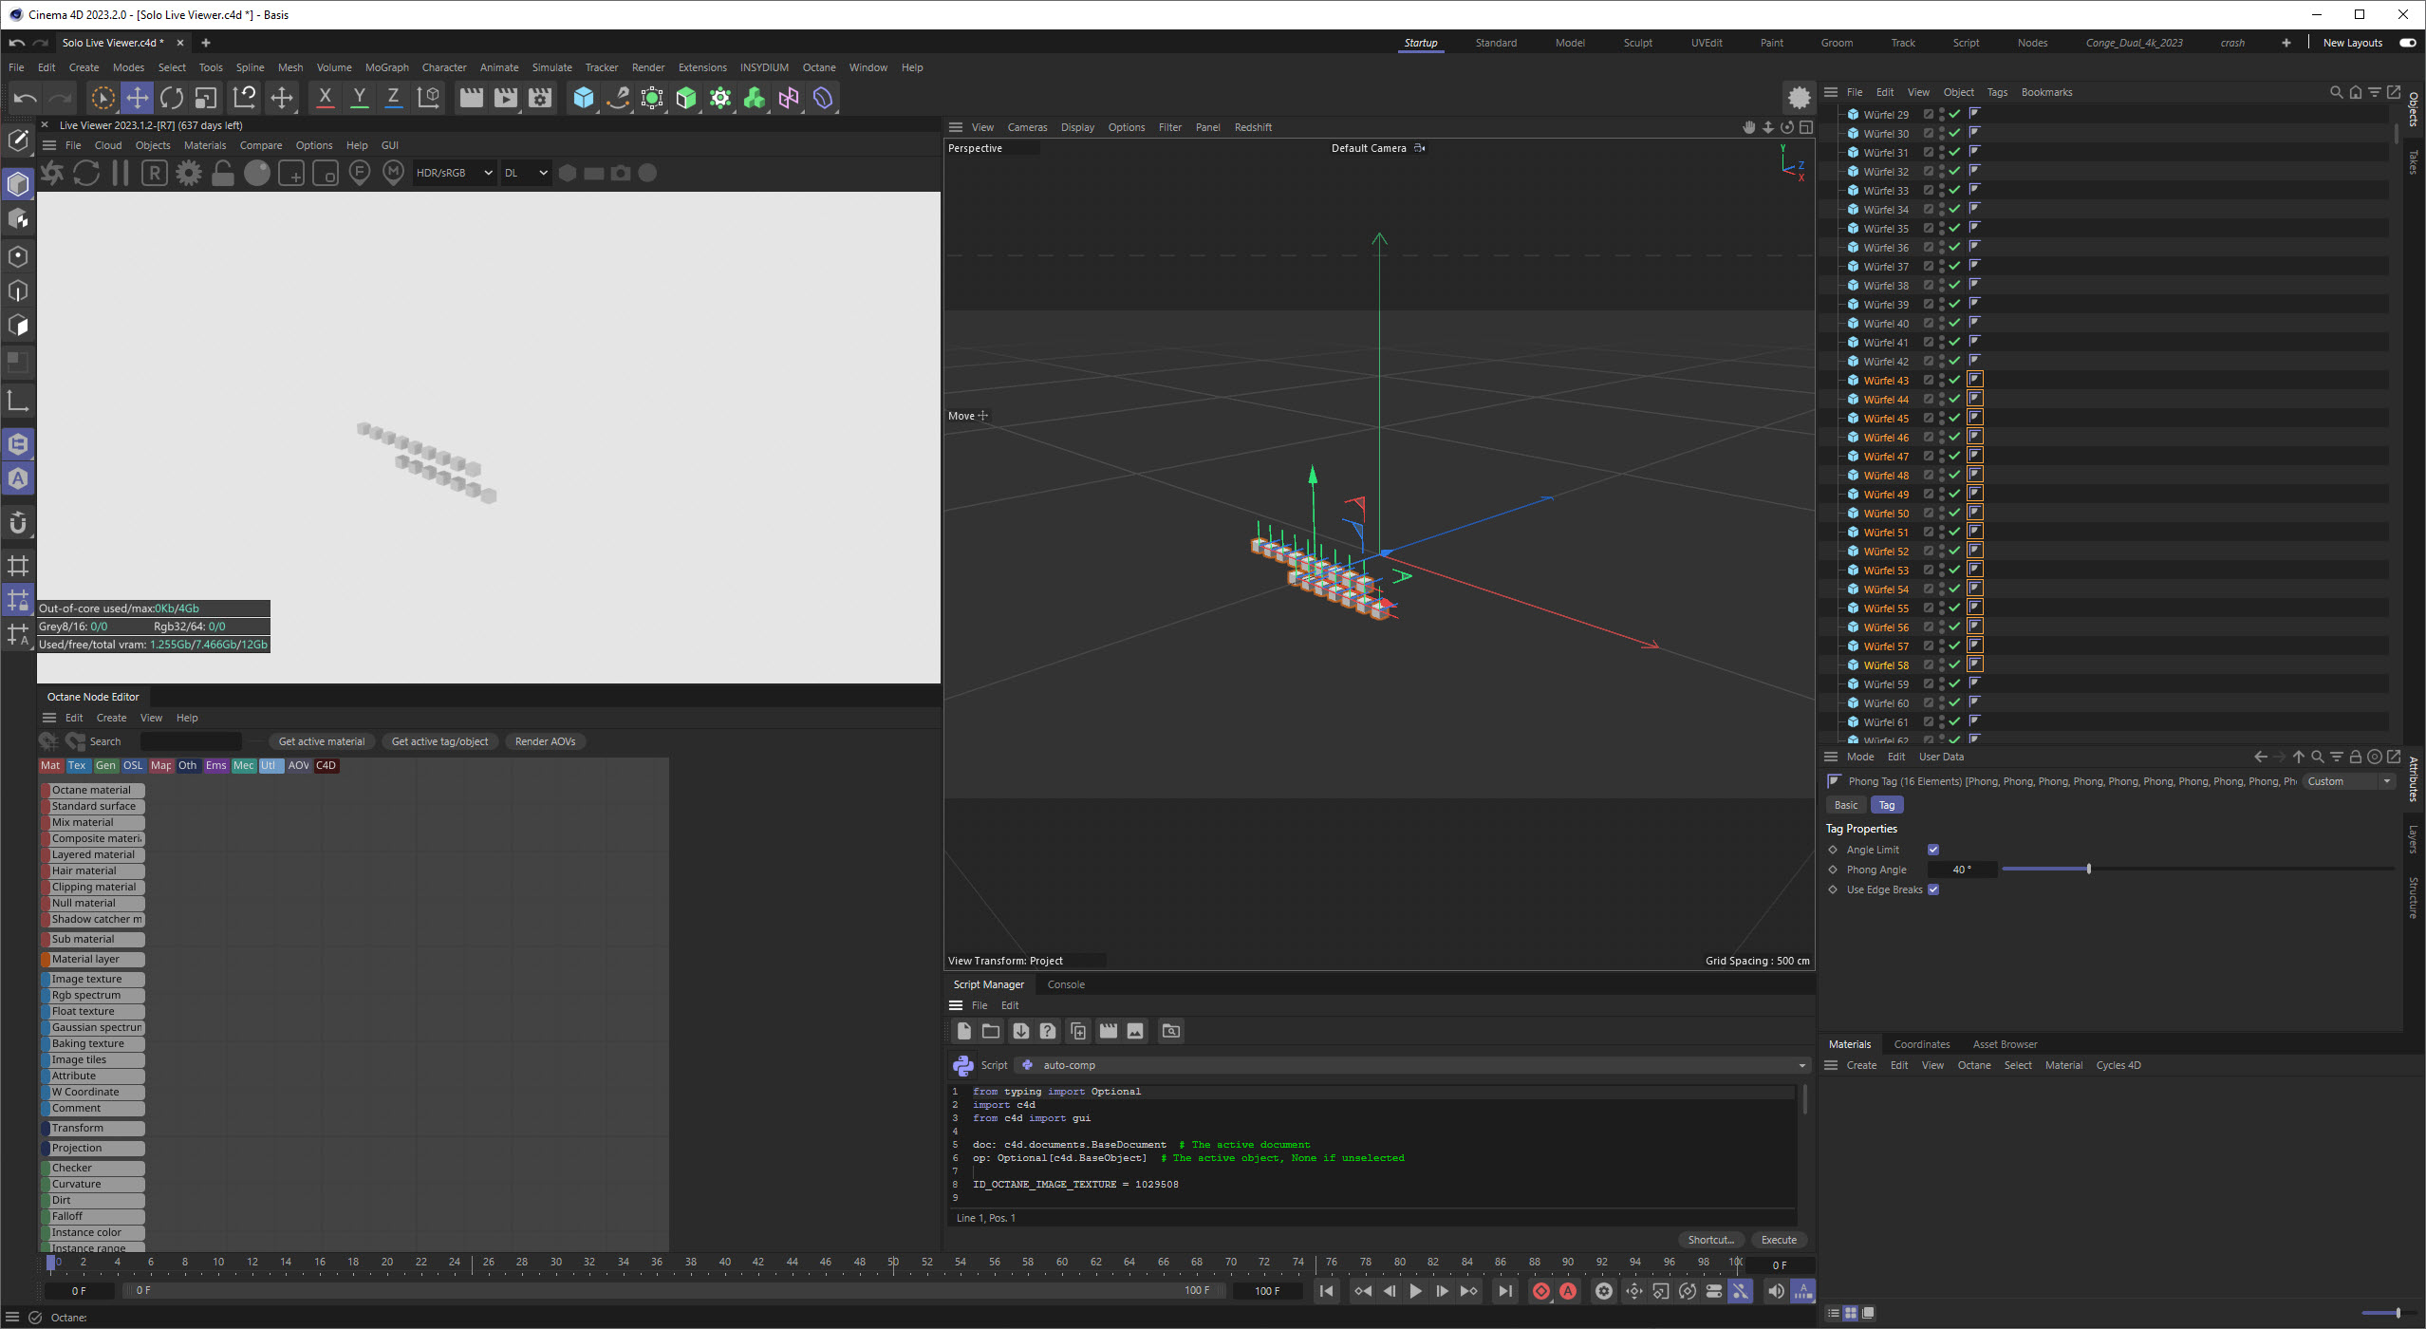This screenshot has width=2426, height=1329.
Task: Select the Rotate tool in the top toolbar
Action: coord(172,98)
